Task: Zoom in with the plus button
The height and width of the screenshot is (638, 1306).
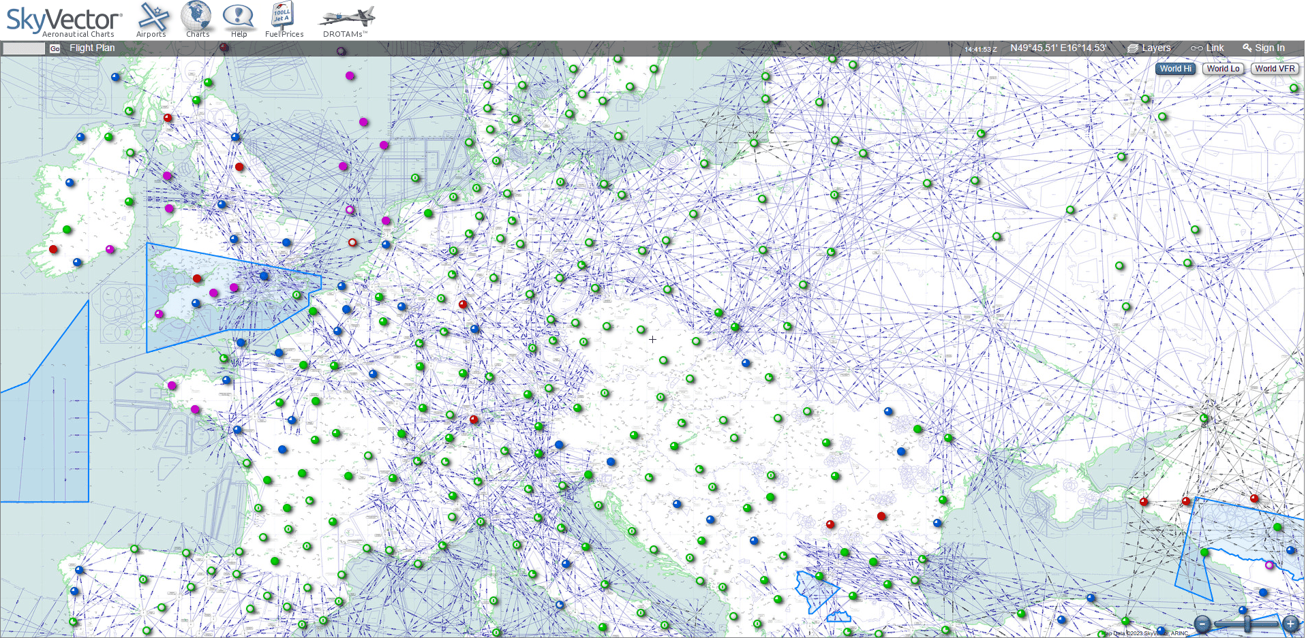Action: [x=1290, y=624]
